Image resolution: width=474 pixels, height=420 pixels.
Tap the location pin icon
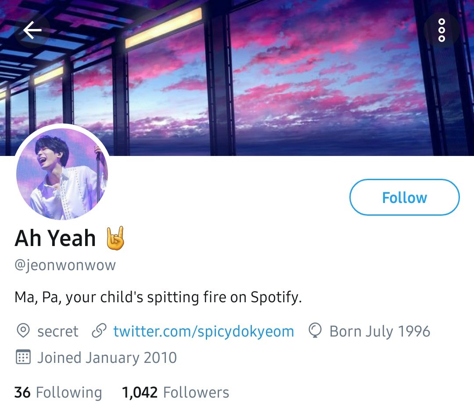(23, 330)
